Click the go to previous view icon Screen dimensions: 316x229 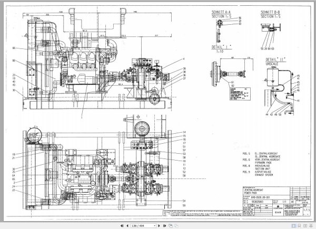tap(171, 226)
